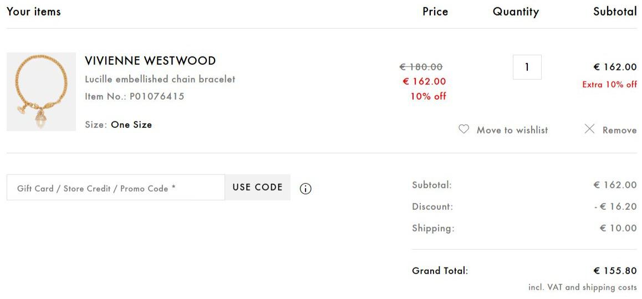This screenshot has width=642, height=299.
Task: Open the bracelet product thumbnail
Action: pyautogui.click(x=41, y=92)
